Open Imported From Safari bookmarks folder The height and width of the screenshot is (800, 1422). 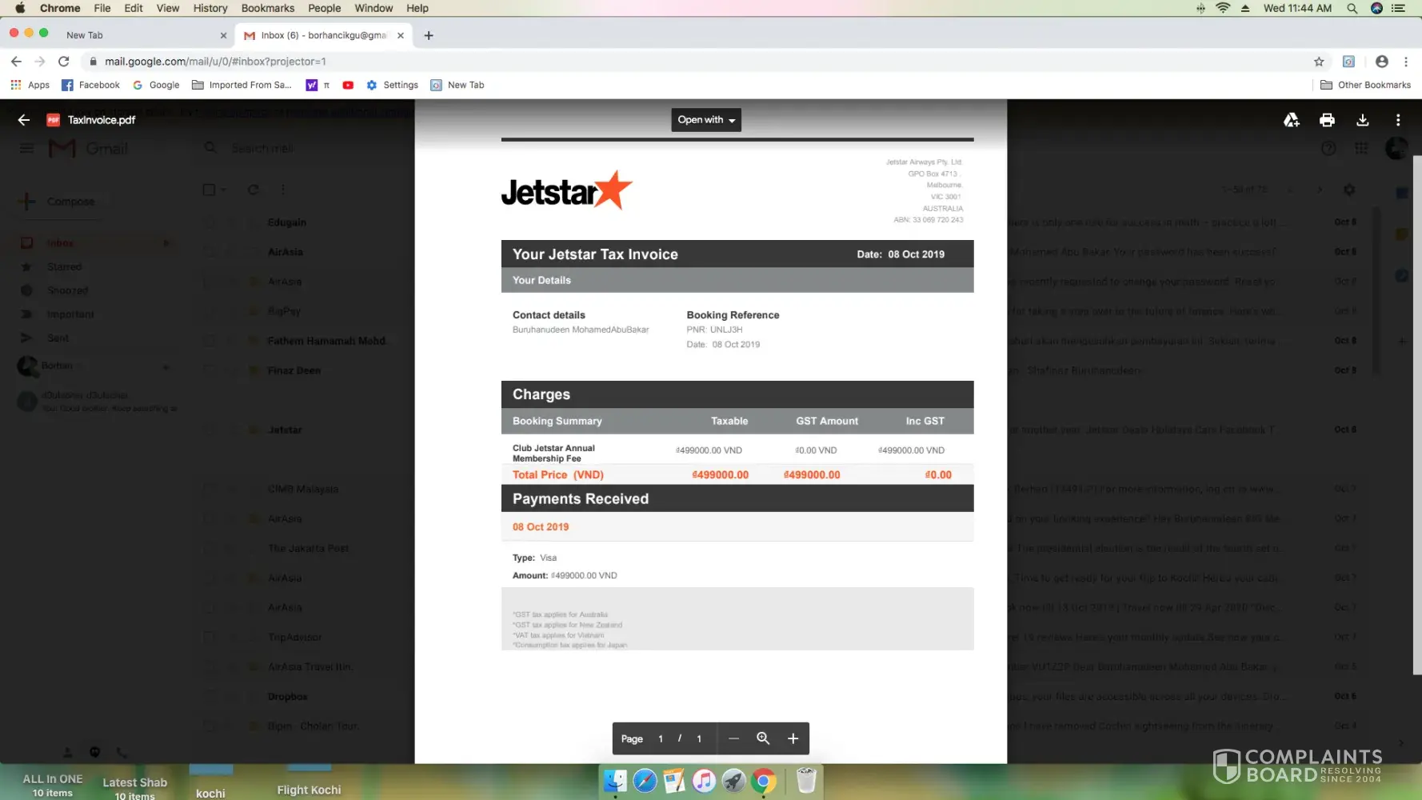(242, 85)
